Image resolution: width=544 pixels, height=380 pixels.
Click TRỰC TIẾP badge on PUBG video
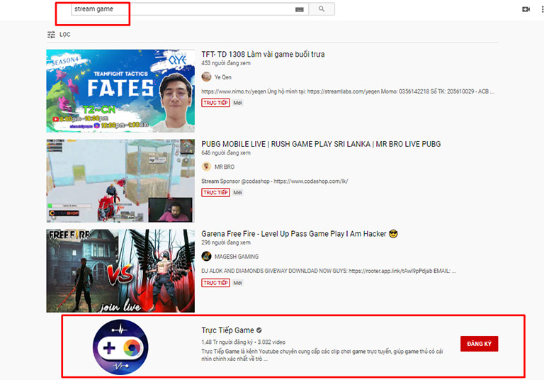215,192
